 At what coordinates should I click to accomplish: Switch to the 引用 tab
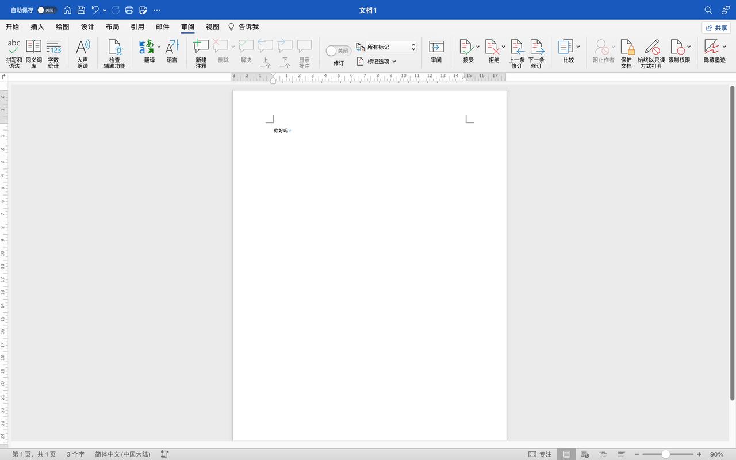[x=137, y=27]
